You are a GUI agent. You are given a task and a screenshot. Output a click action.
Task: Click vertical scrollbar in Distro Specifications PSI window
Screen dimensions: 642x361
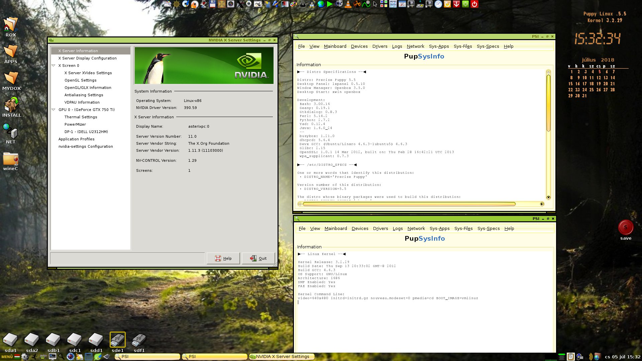click(548, 103)
